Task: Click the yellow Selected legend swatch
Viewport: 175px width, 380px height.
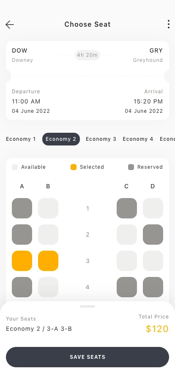Action: 74,167
